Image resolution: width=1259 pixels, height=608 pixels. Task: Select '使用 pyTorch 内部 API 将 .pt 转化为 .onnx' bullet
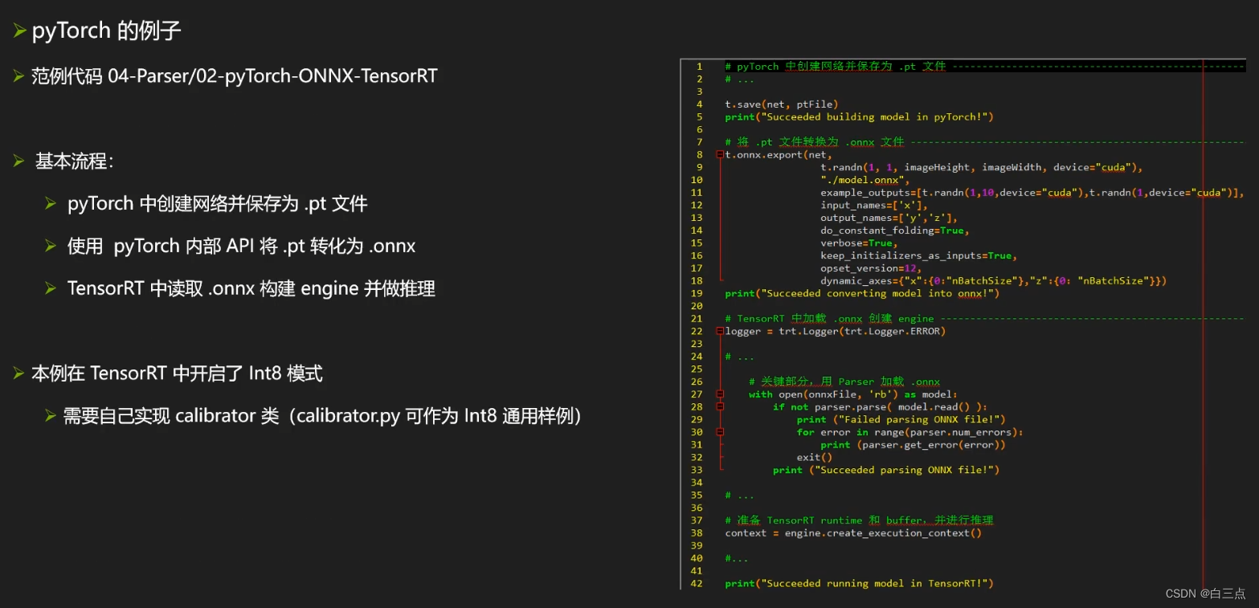pyautogui.click(x=241, y=246)
